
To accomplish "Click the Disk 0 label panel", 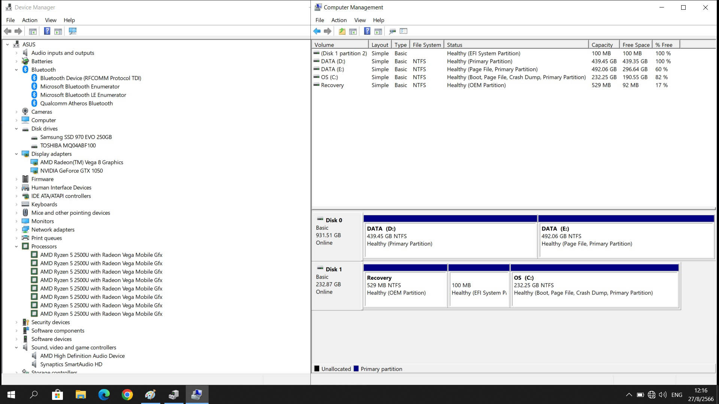I will [337, 236].
